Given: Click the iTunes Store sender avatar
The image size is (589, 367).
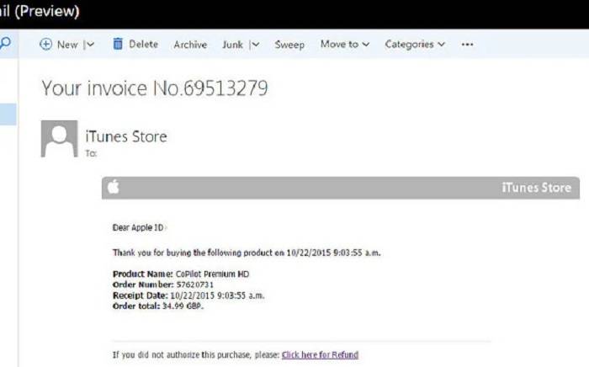Looking at the screenshot, I should [x=59, y=138].
